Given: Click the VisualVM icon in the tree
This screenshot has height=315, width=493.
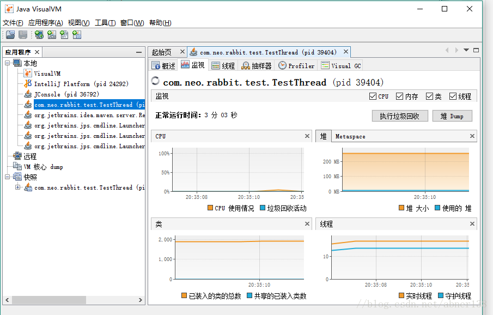Looking at the screenshot, I should click(x=28, y=74).
